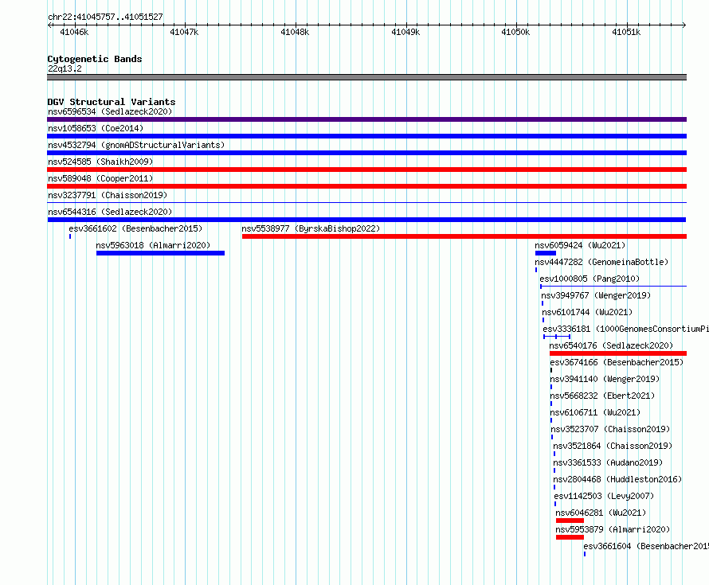Click the esv3336181 segmented blue glyph
The height and width of the screenshot is (585, 709).
tap(557, 337)
